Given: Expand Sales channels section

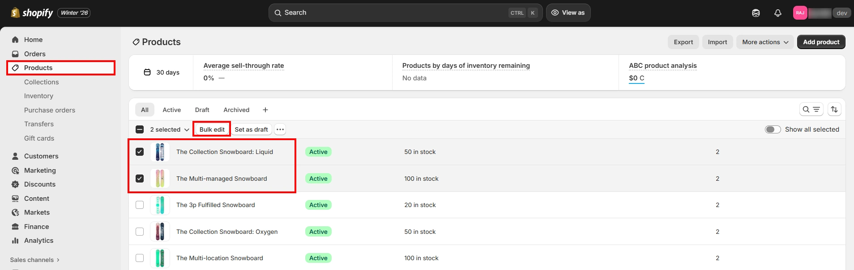Looking at the screenshot, I should 35,260.
